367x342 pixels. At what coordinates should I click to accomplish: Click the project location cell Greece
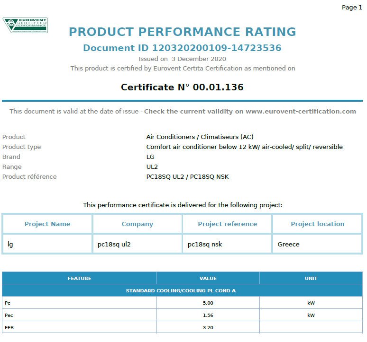click(x=317, y=244)
